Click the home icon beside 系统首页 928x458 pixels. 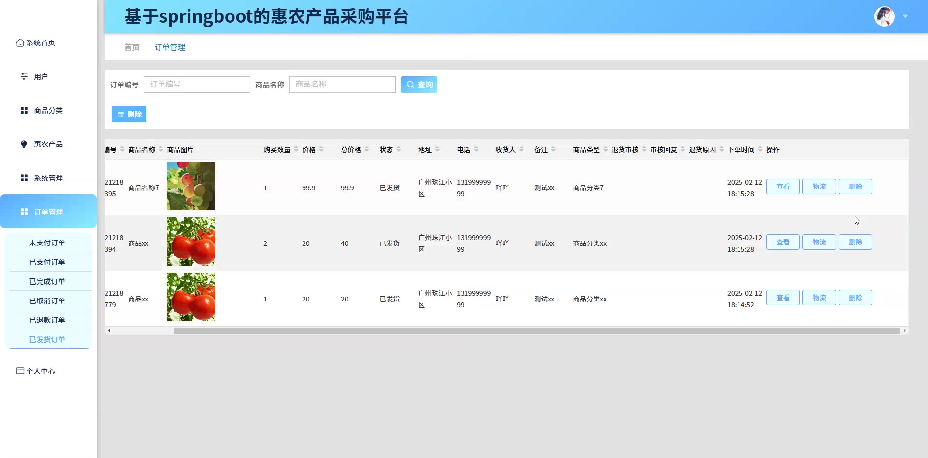pyautogui.click(x=20, y=43)
